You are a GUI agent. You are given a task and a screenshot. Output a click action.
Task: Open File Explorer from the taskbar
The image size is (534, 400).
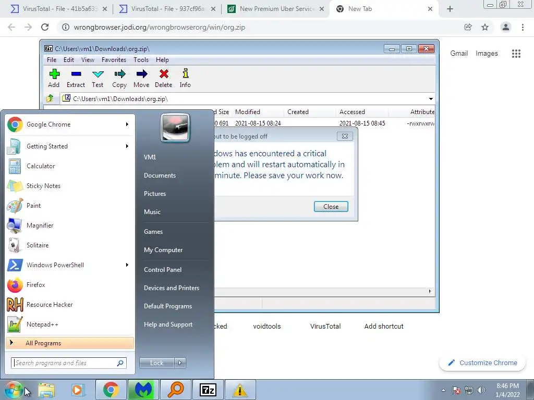[46, 390]
